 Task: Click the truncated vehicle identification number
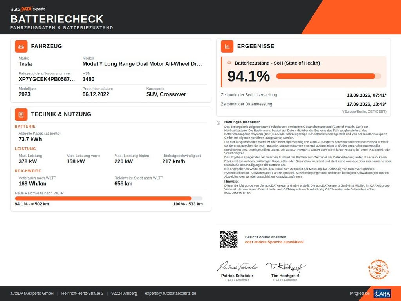[47, 79]
